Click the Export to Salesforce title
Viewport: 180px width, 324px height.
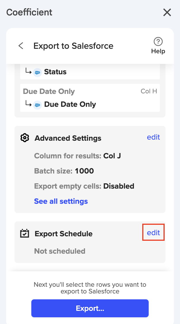click(x=73, y=46)
